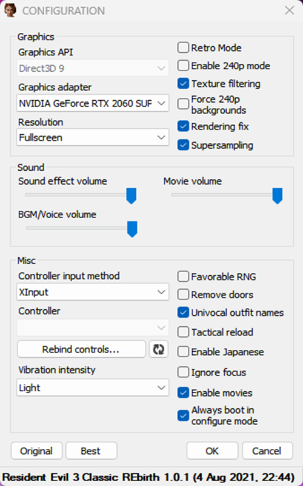This screenshot has height=486, width=303.
Task: Confirm settings with OK button
Action: click(212, 451)
